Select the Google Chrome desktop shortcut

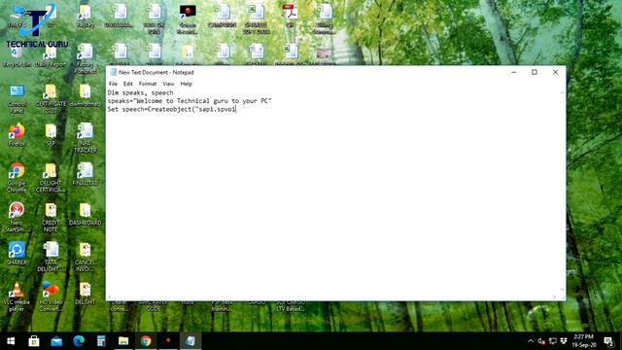coord(17,178)
